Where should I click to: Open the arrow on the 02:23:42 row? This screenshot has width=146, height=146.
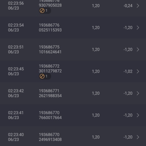(138, 93)
